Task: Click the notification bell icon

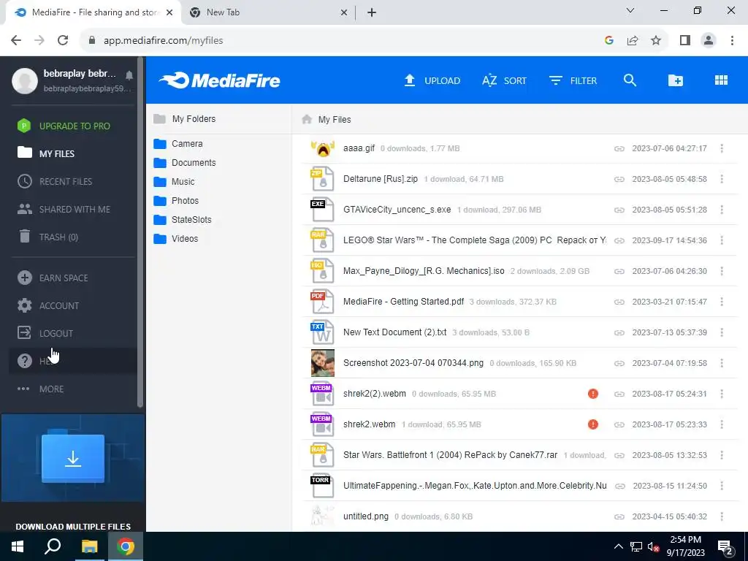Action: click(x=129, y=75)
